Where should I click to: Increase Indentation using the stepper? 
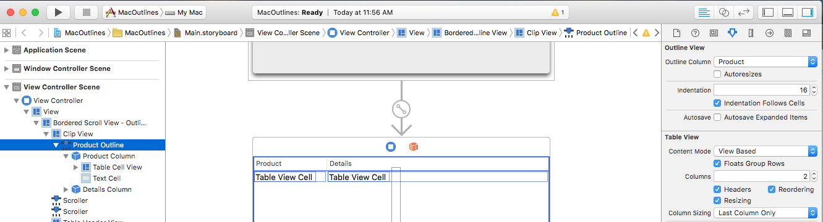[814, 88]
